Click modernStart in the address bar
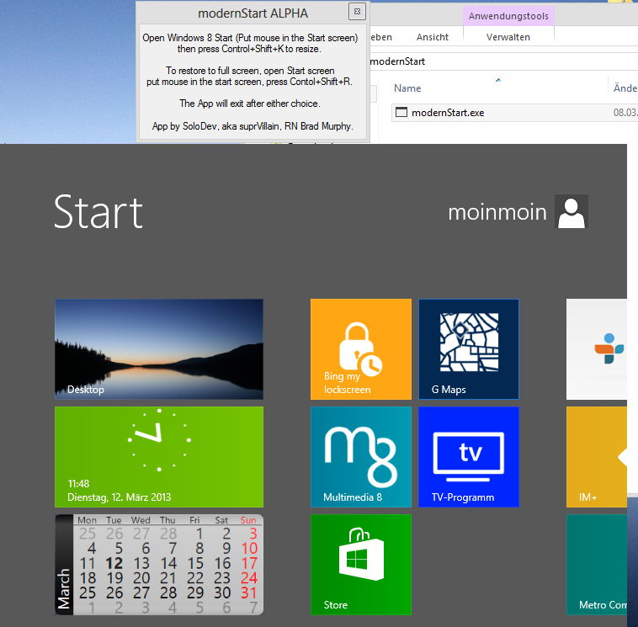This screenshot has height=627, width=638. 397,61
